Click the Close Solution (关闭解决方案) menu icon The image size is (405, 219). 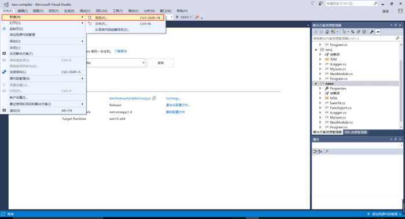point(4,53)
